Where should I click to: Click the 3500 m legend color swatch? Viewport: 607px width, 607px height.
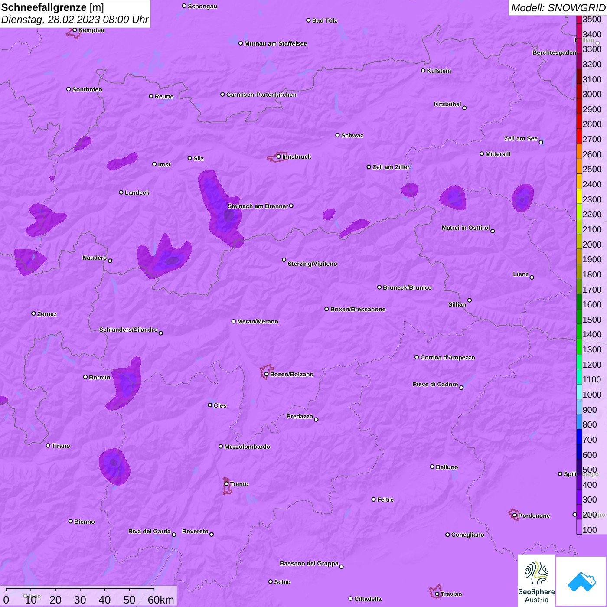(579, 20)
